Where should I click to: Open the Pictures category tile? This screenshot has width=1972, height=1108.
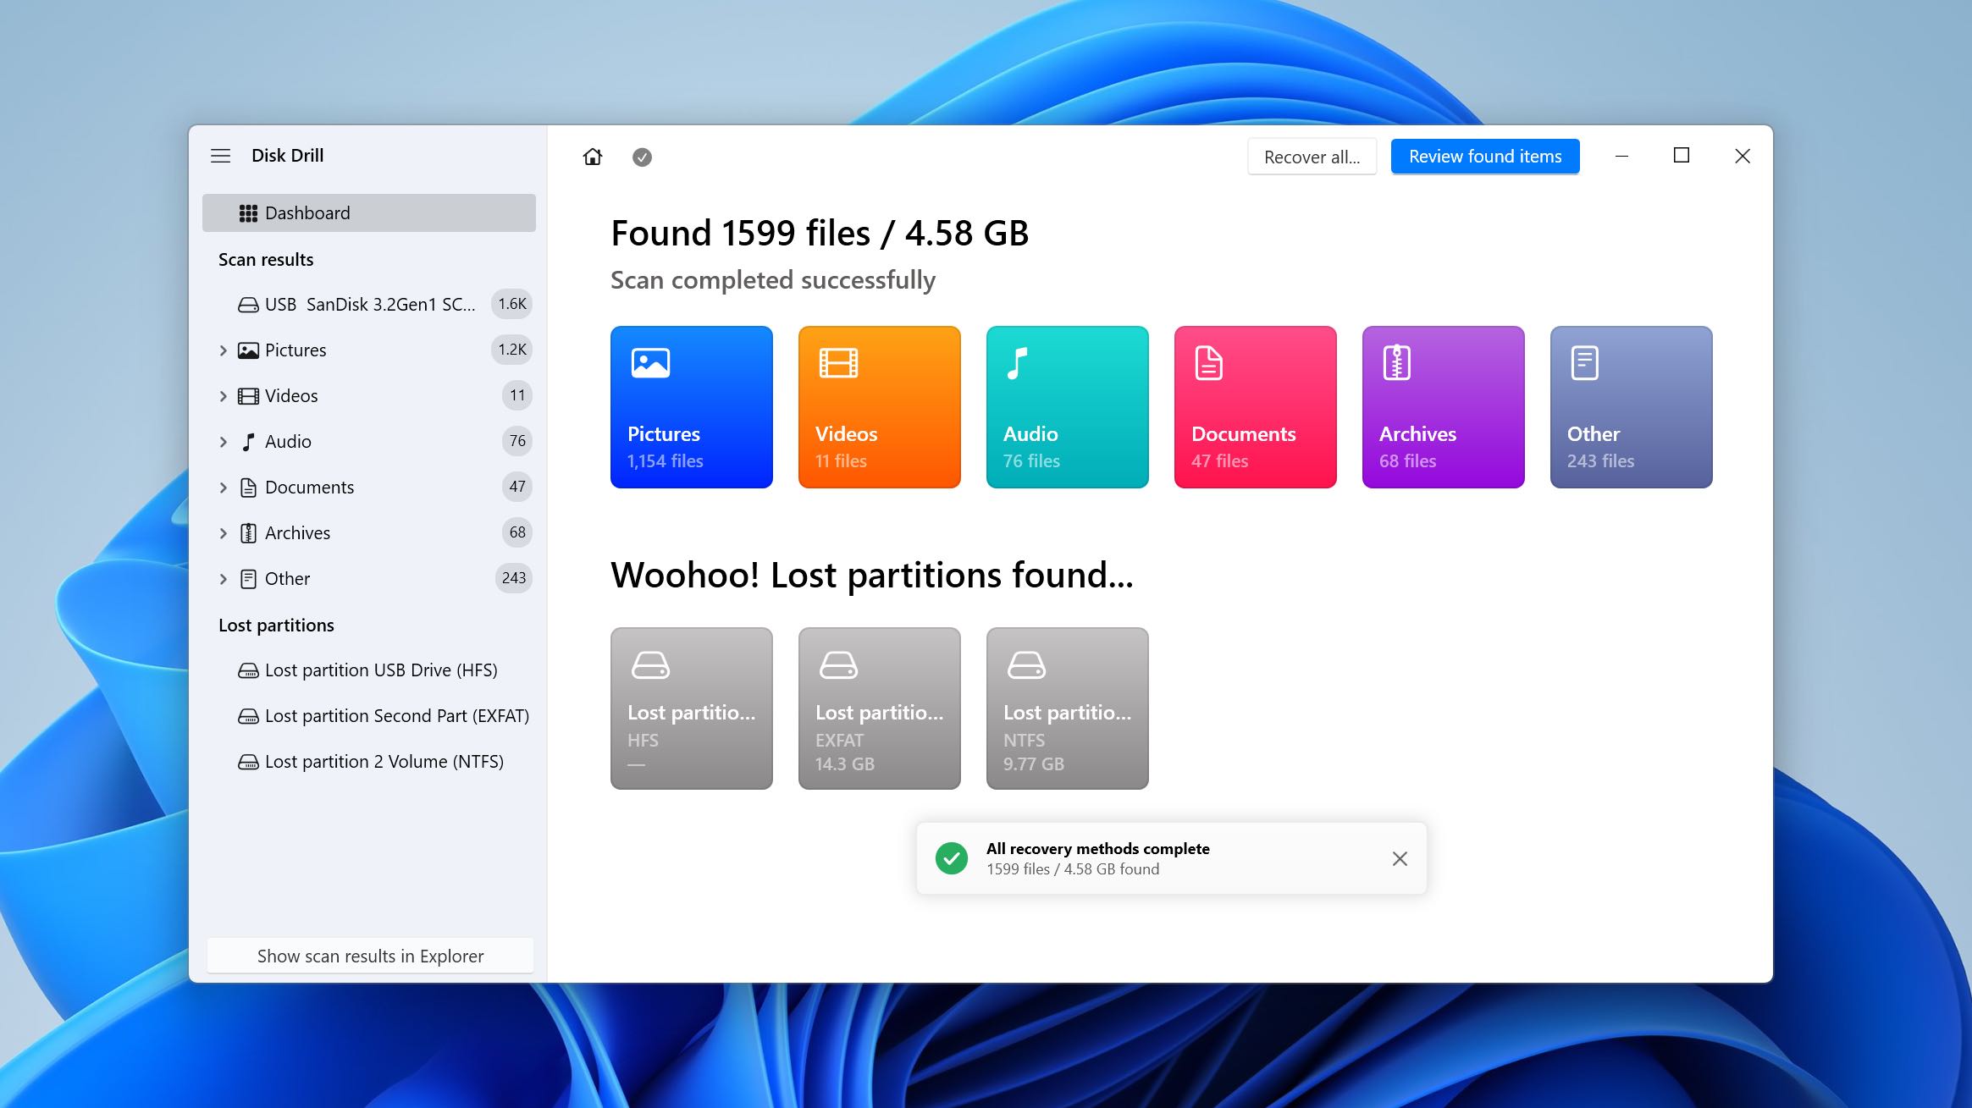click(x=691, y=407)
